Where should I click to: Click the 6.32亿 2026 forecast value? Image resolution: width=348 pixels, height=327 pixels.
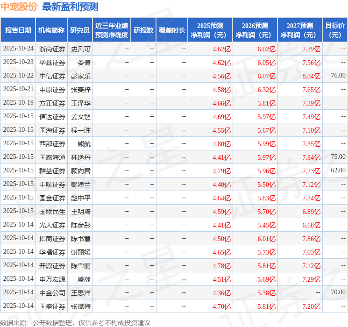point(267,90)
